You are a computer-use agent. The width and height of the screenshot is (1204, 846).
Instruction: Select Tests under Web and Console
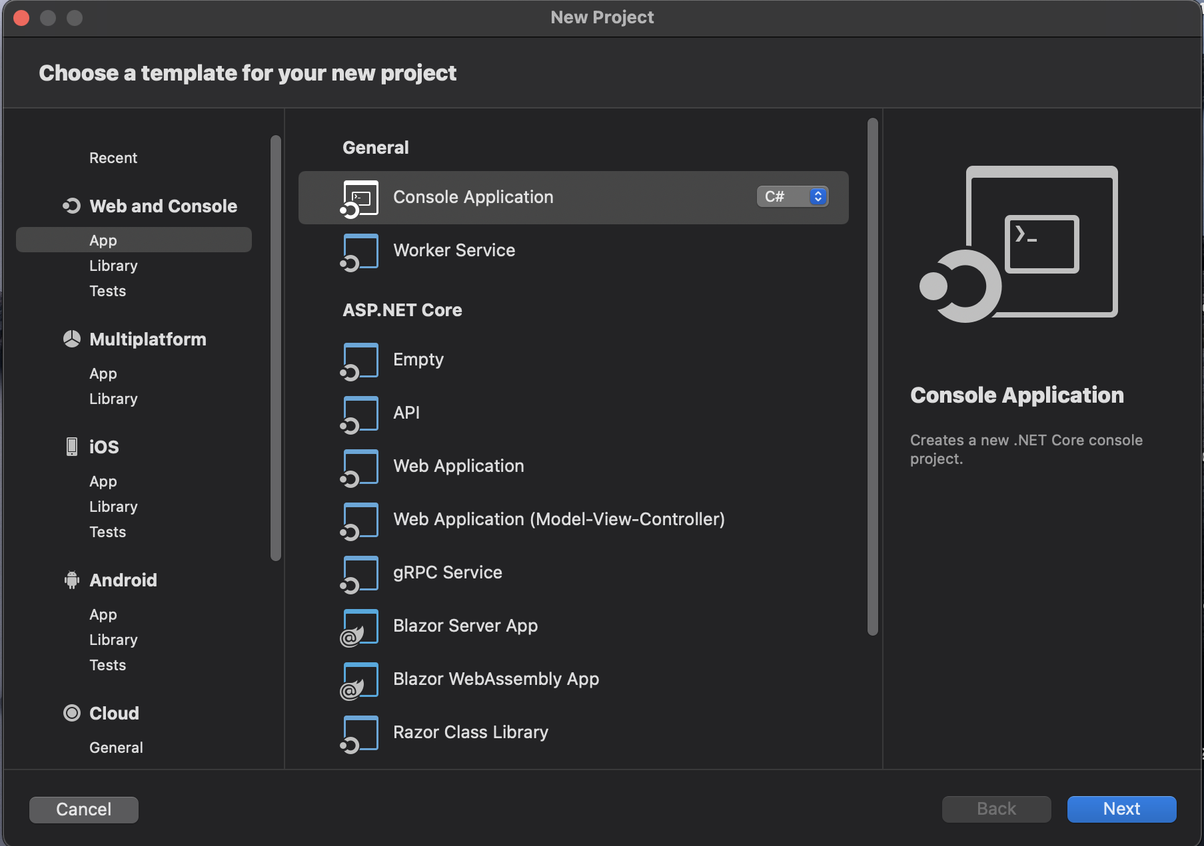[107, 291]
